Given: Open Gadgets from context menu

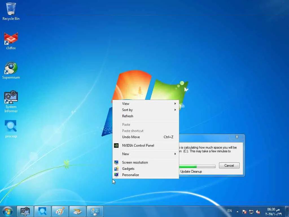Looking at the screenshot, I should (x=146, y=169).
